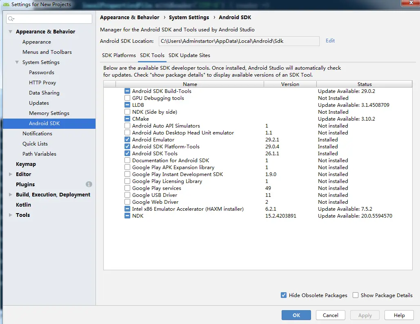Open Updates settings page
Viewport: 420px width, 324px height.
click(x=39, y=103)
